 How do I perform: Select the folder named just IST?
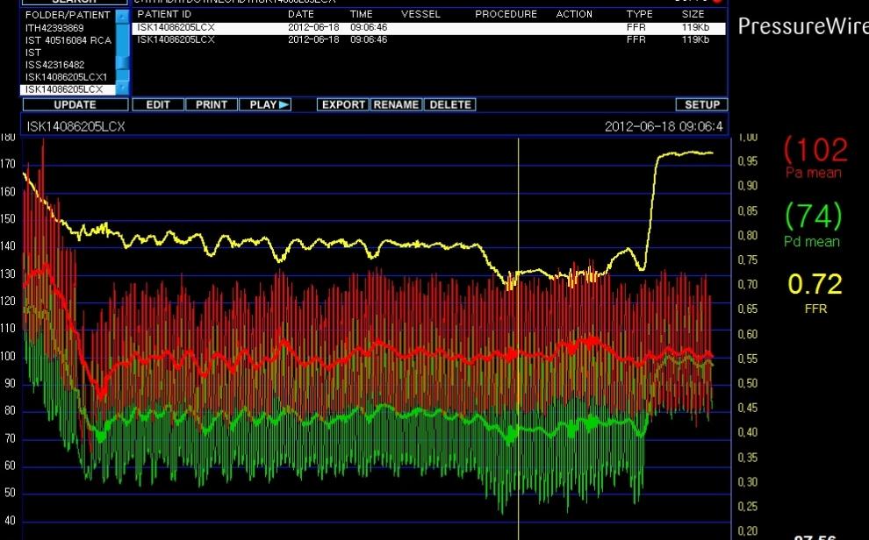33,53
